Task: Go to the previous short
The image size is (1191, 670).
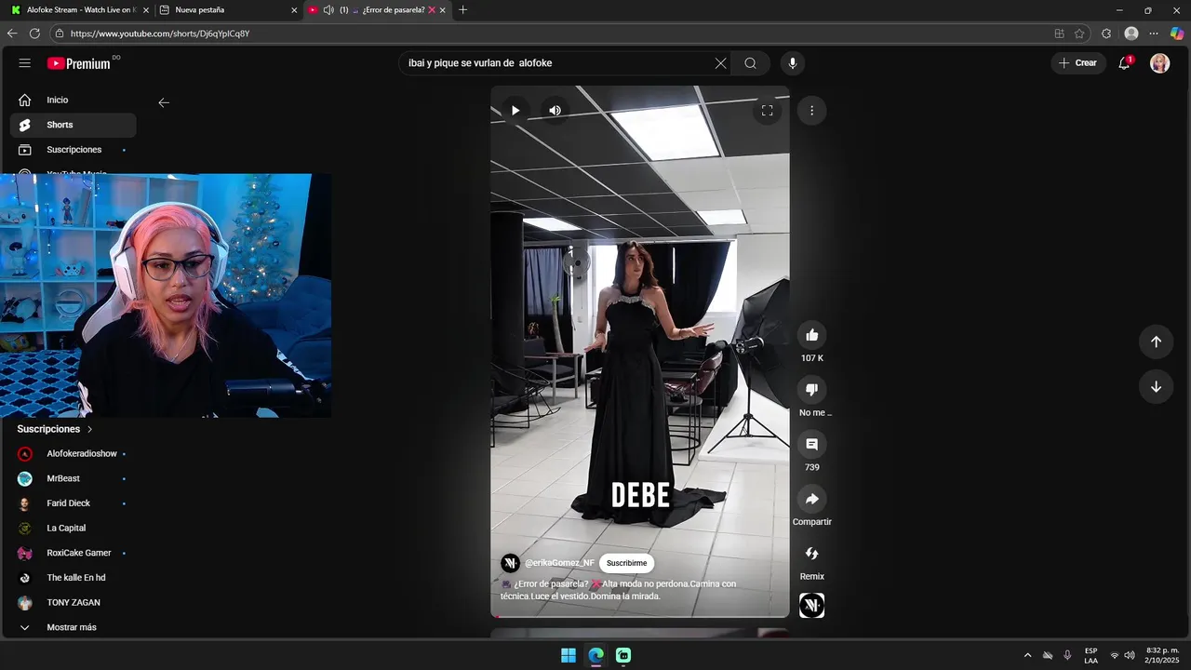Action: pos(1156,342)
